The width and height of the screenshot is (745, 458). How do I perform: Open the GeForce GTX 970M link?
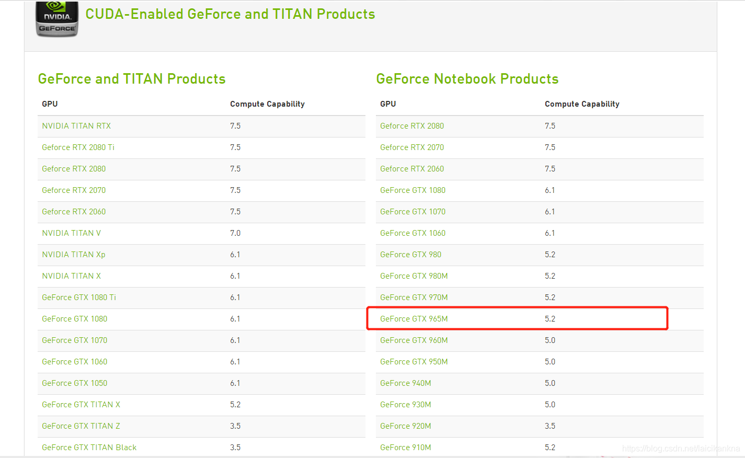[414, 297]
